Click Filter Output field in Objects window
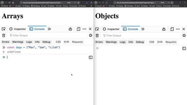This screenshot has height=105, width=187. [141, 36]
